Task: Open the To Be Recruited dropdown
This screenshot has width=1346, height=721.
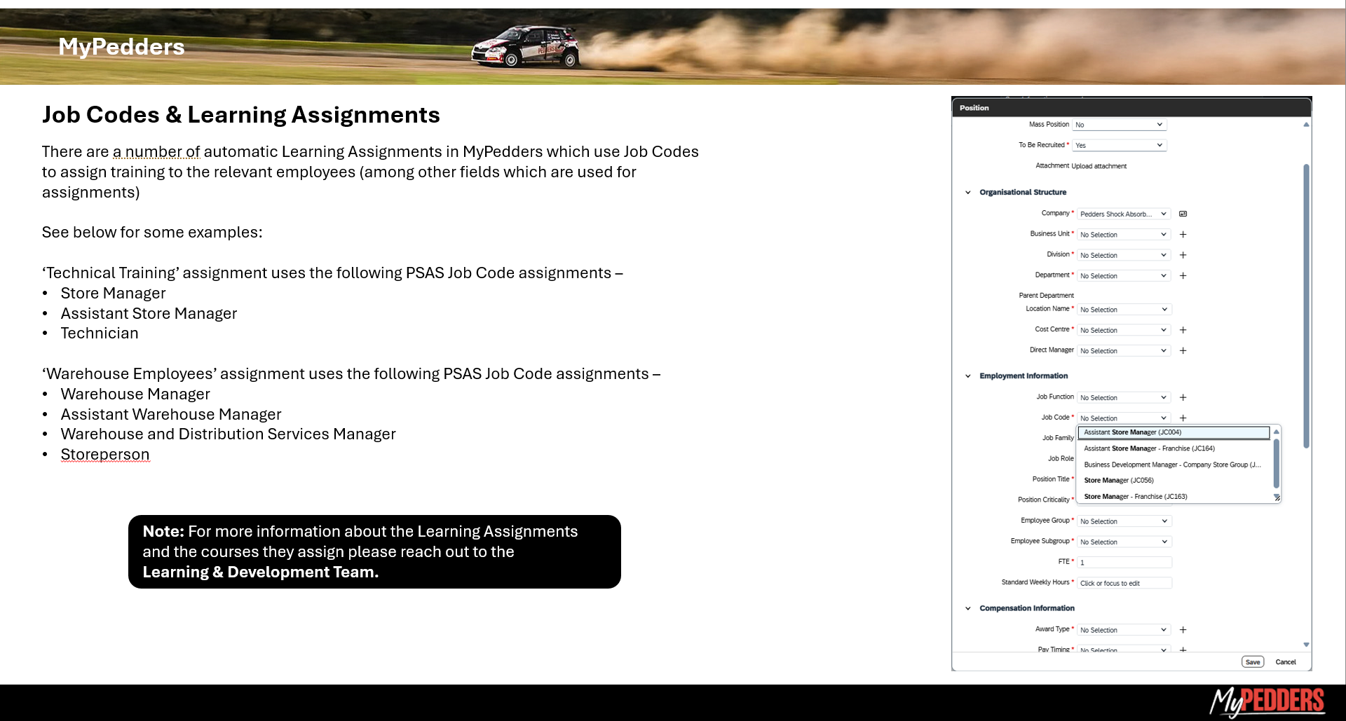Action: (1119, 145)
